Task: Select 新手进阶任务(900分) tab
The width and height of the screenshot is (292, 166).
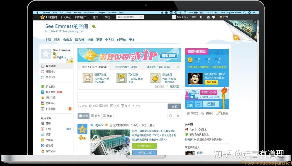Action: 127,67
